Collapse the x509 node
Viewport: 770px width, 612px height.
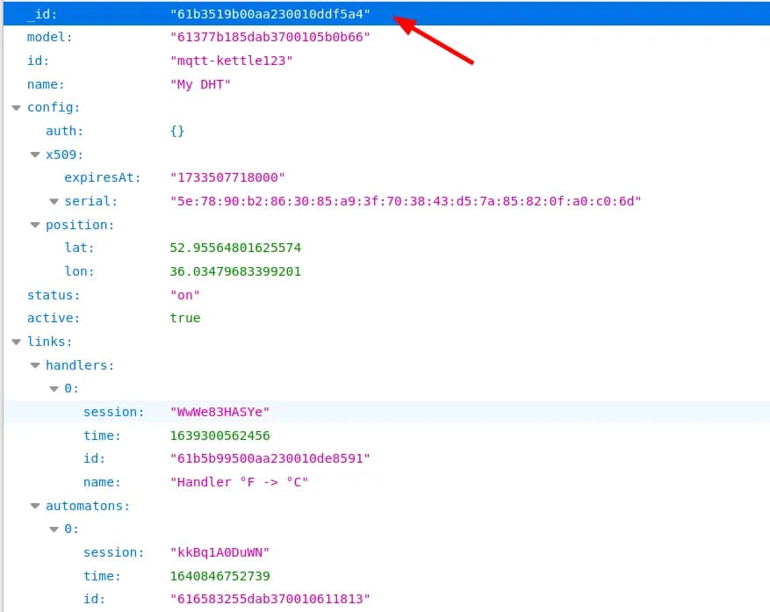(x=35, y=155)
